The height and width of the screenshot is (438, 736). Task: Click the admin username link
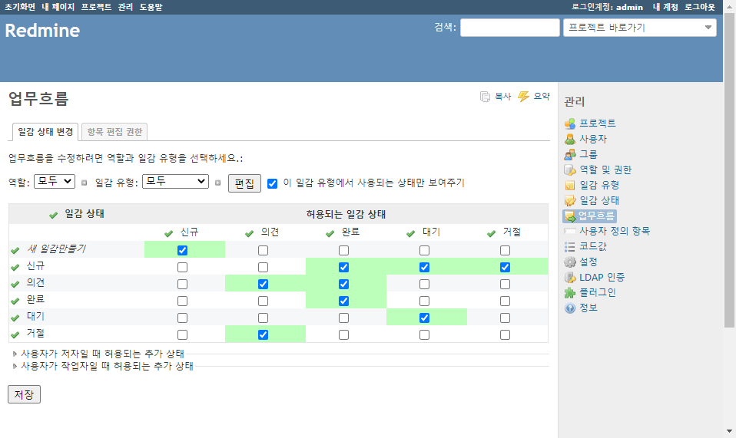tap(629, 7)
